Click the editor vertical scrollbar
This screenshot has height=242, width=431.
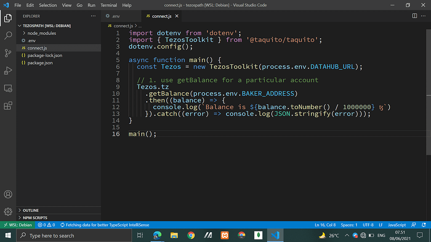click(x=428, y=92)
